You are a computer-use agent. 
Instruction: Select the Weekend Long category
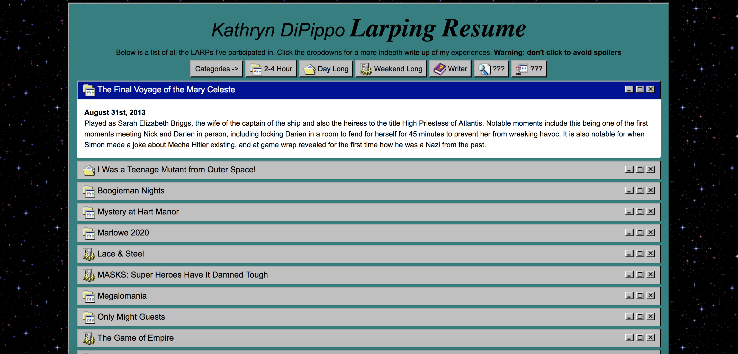click(x=391, y=68)
